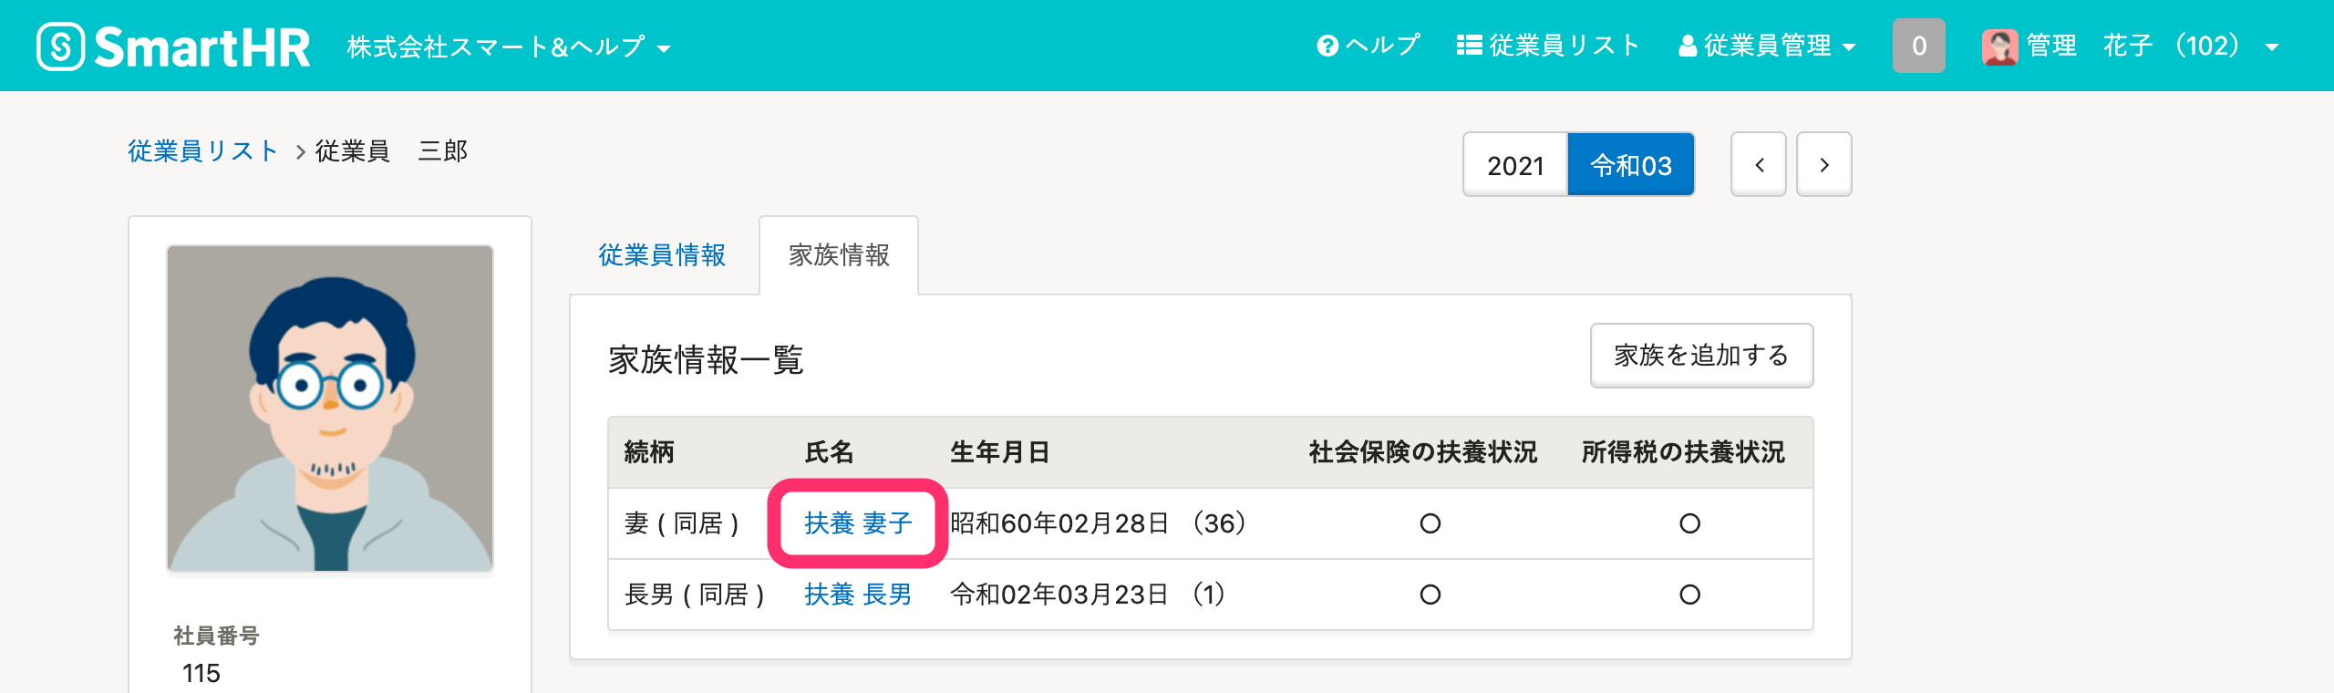Open the 管理 花子 (102) account dropdown arrow
This screenshot has height=693, width=2334.
pyautogui.click(x=2272, y=47)
